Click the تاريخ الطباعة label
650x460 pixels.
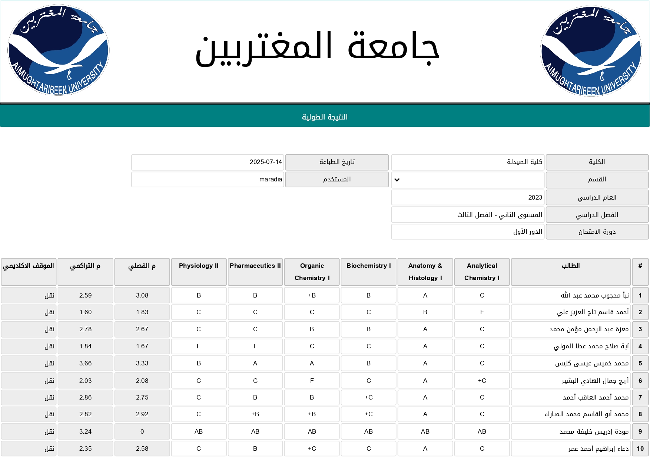point(337,162)
